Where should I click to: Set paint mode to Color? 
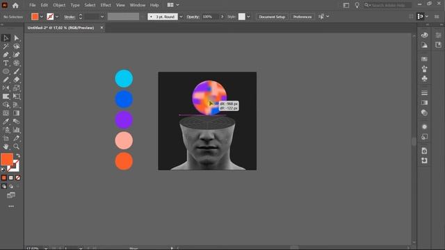pos(4,178)
